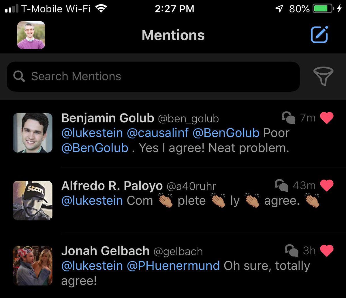346x298 pixels.
Task: Unlike Benjamin Golub's tweet via heart
Action: click(x=327, y=118)
